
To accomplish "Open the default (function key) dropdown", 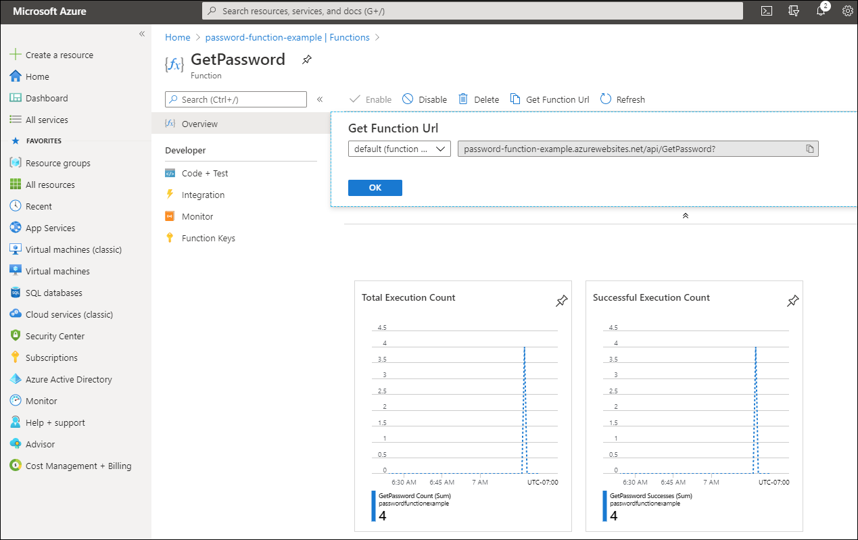I will [x=399, y=149].
